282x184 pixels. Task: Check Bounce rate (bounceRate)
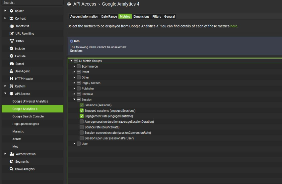click(82, 127)
